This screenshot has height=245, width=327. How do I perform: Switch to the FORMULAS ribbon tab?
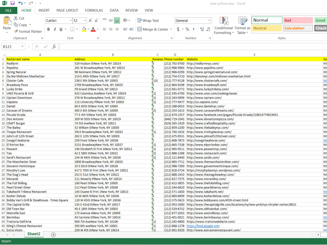[94, 10]
